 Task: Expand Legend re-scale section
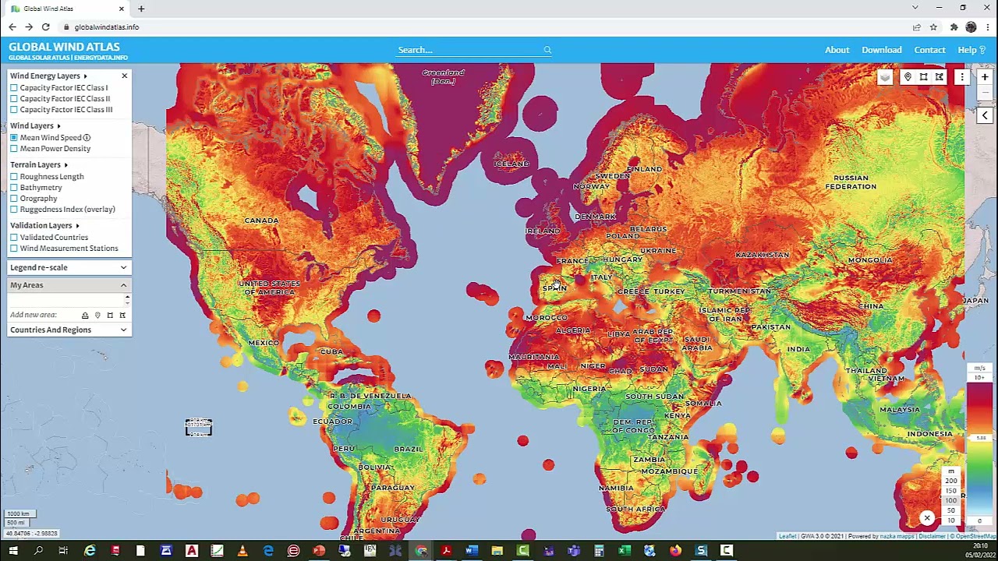[69, 268]
